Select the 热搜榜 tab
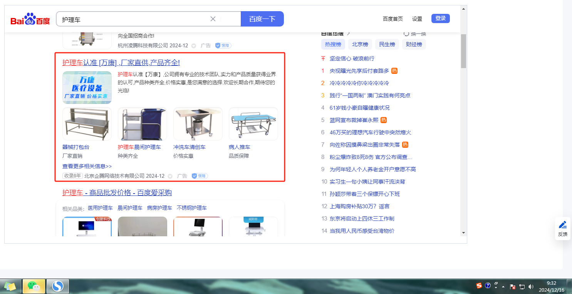Screen dimensions: 572x294 [333, 44]
